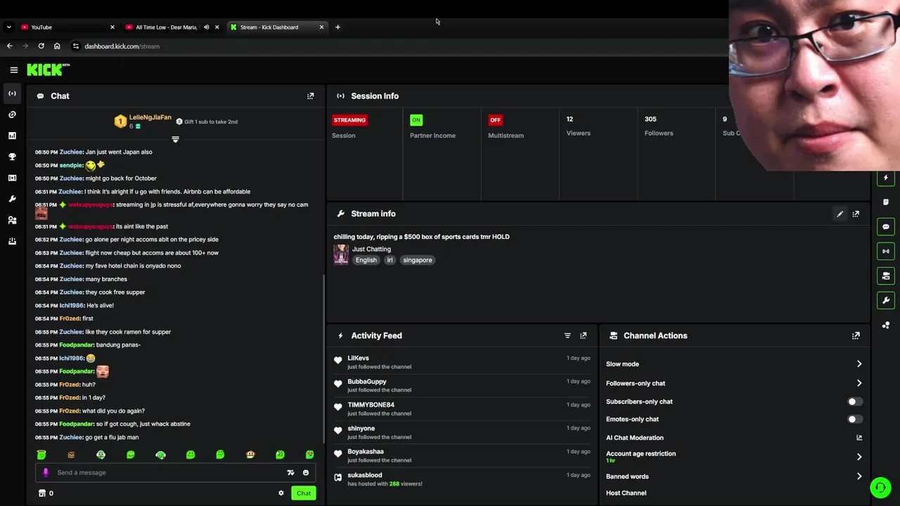This screenshot has height=506, width=900.
Task: Toggle Subscribers-only chat switch
Action: (855, 401)
